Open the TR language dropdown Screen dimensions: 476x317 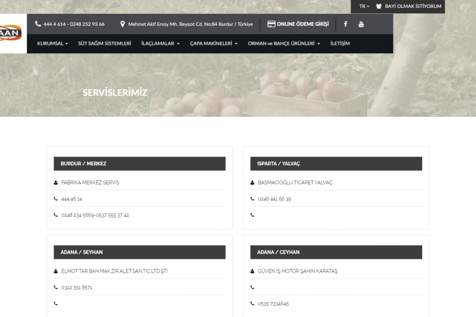364,6
